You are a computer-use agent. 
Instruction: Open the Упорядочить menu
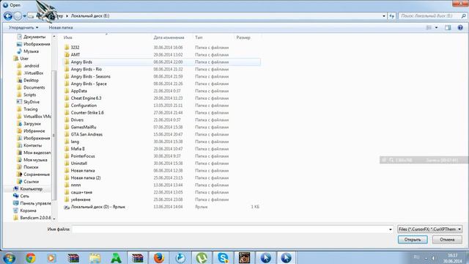click(x=23, y=28)
